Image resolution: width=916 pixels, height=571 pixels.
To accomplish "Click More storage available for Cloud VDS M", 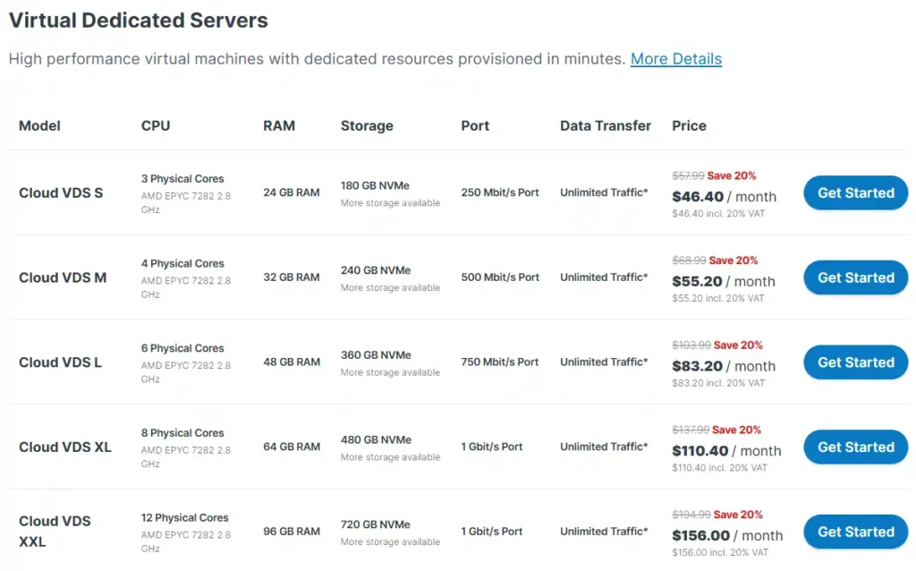I will coord(388,287).
